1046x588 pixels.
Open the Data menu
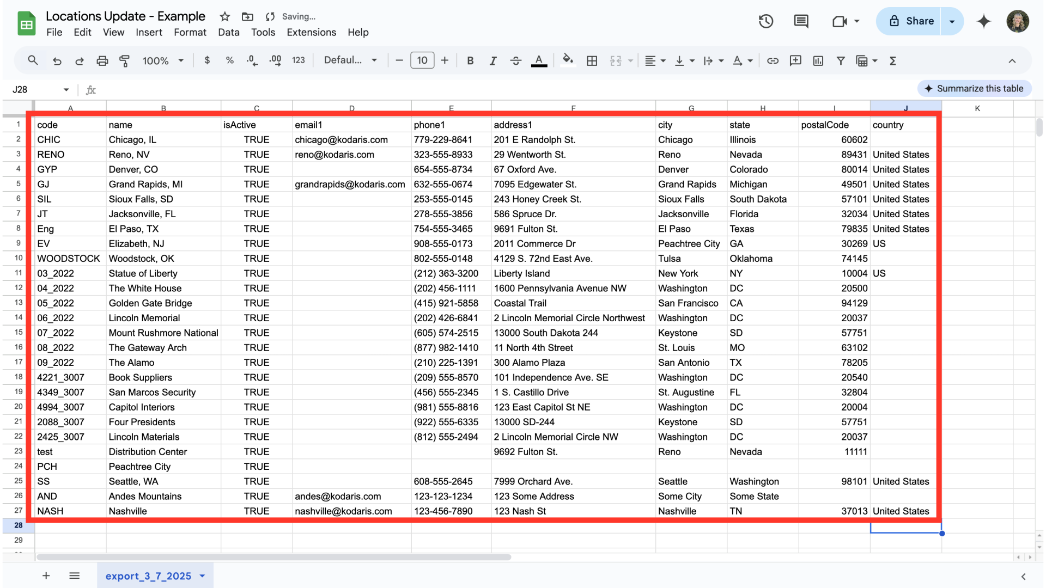coord(228,32)
